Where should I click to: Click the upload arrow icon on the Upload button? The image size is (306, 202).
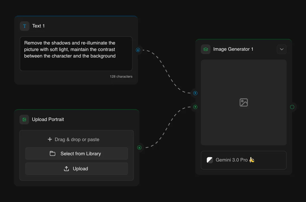click(66, 169)
